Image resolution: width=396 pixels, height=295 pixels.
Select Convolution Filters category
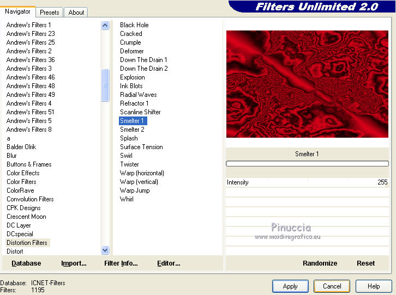[30, 199]
